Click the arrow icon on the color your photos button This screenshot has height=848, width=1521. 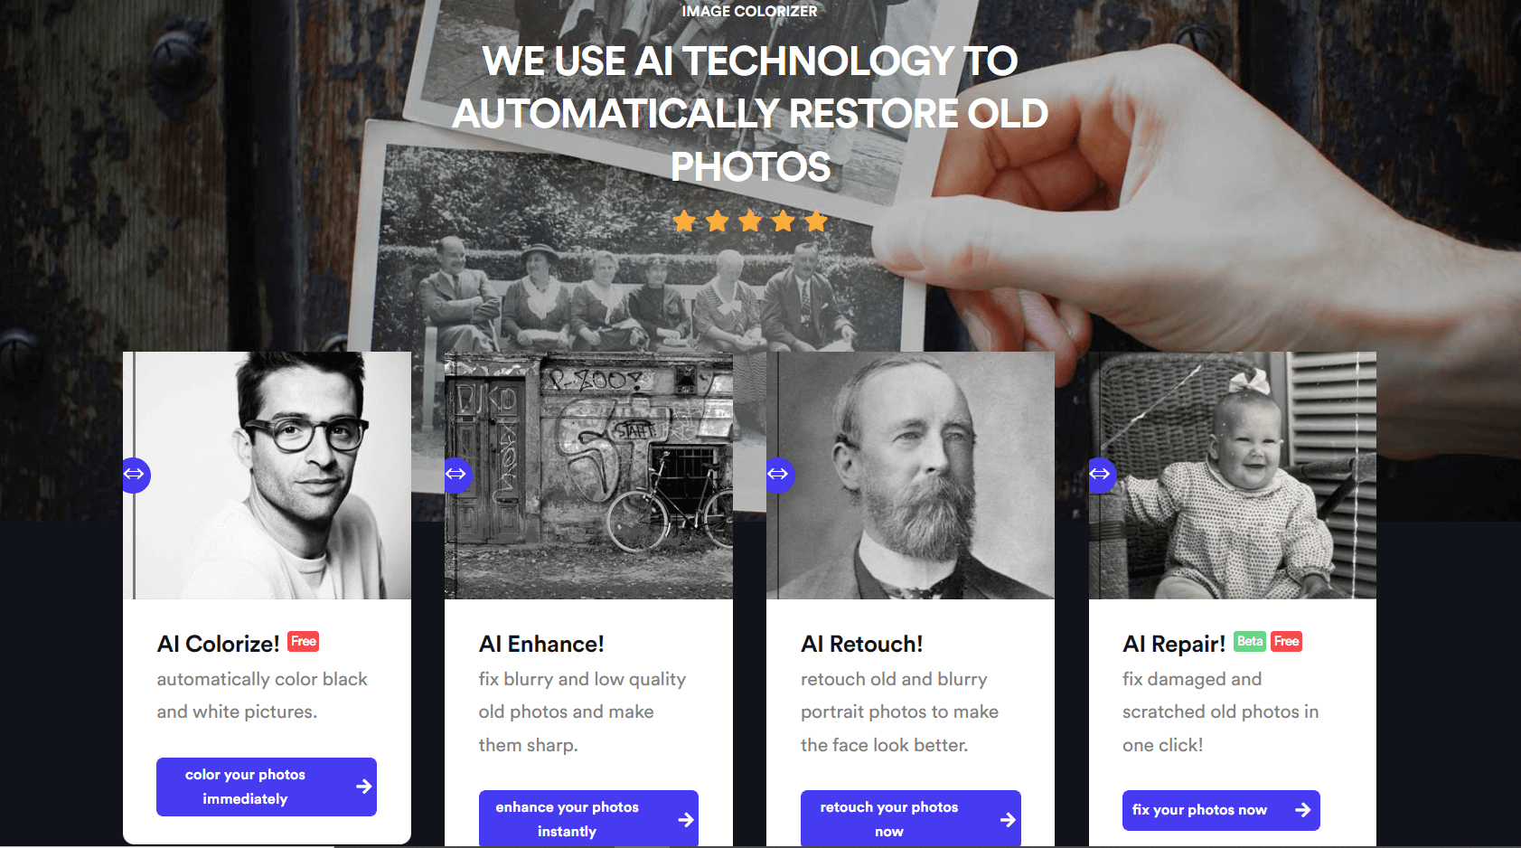coord(363,787)
